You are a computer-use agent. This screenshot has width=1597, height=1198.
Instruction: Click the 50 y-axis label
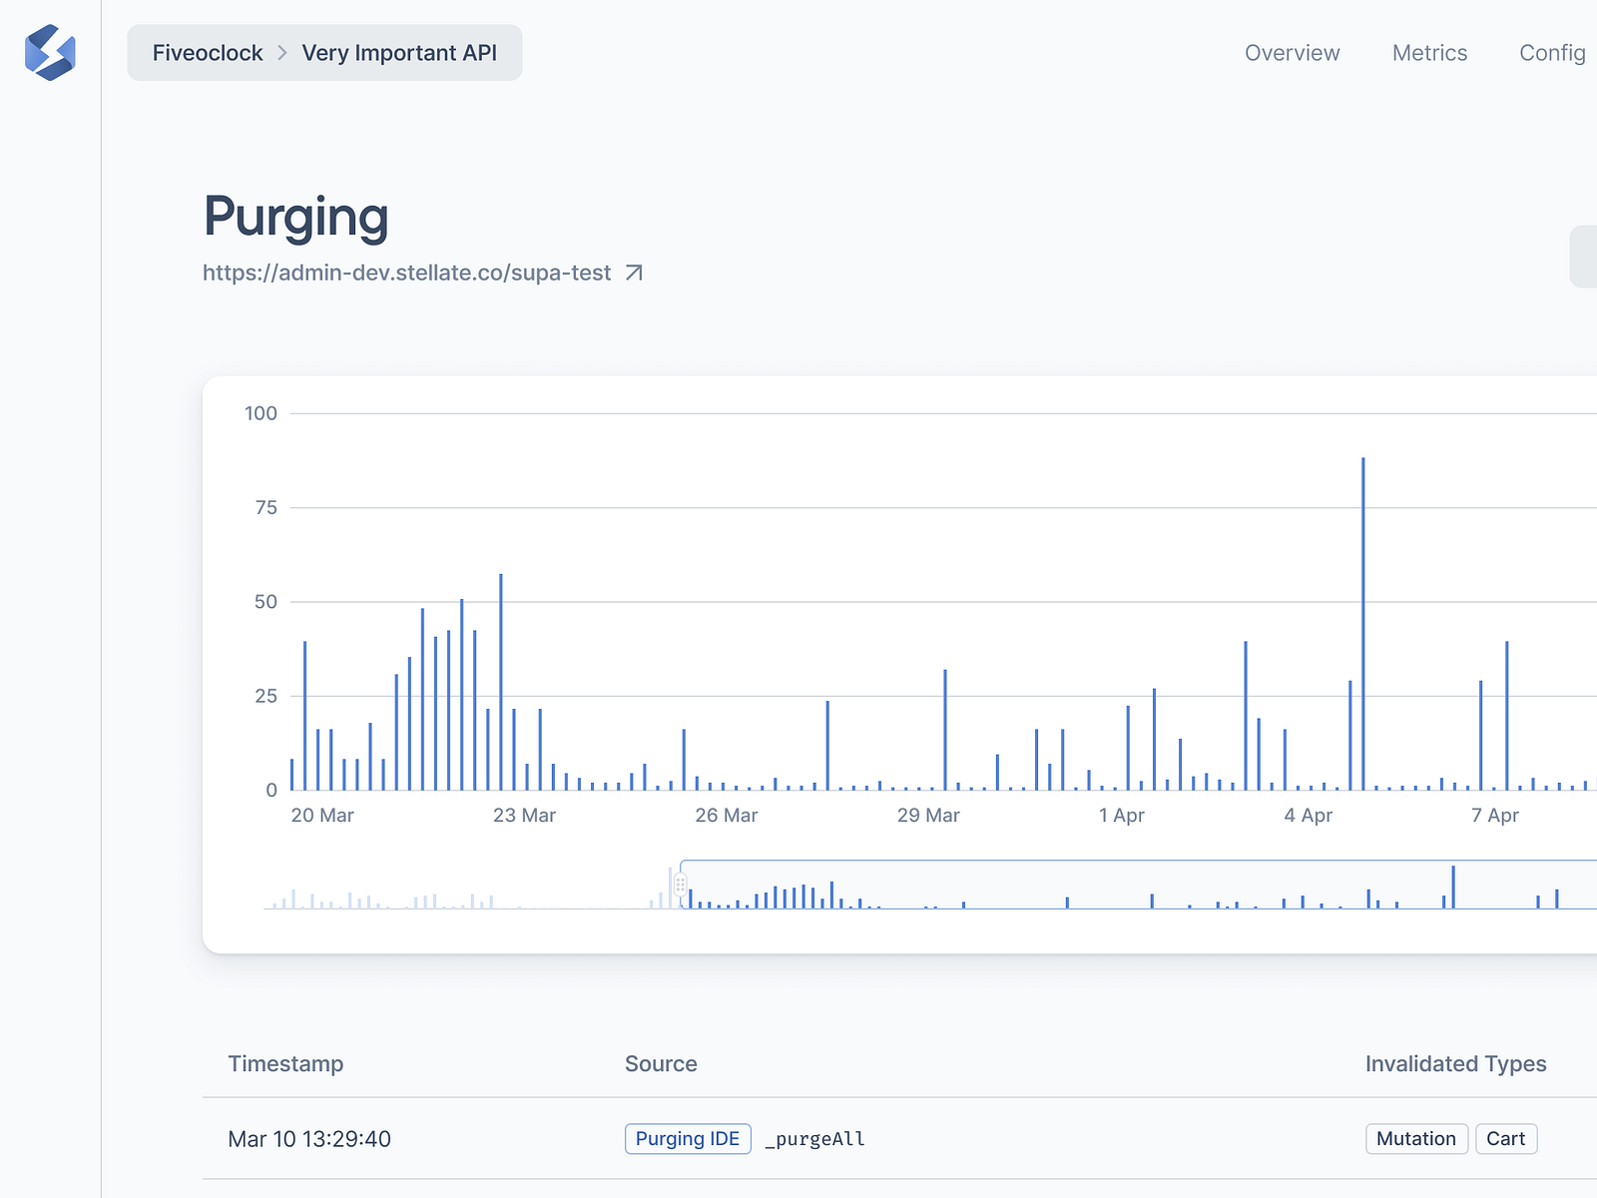tap(266, 602)
